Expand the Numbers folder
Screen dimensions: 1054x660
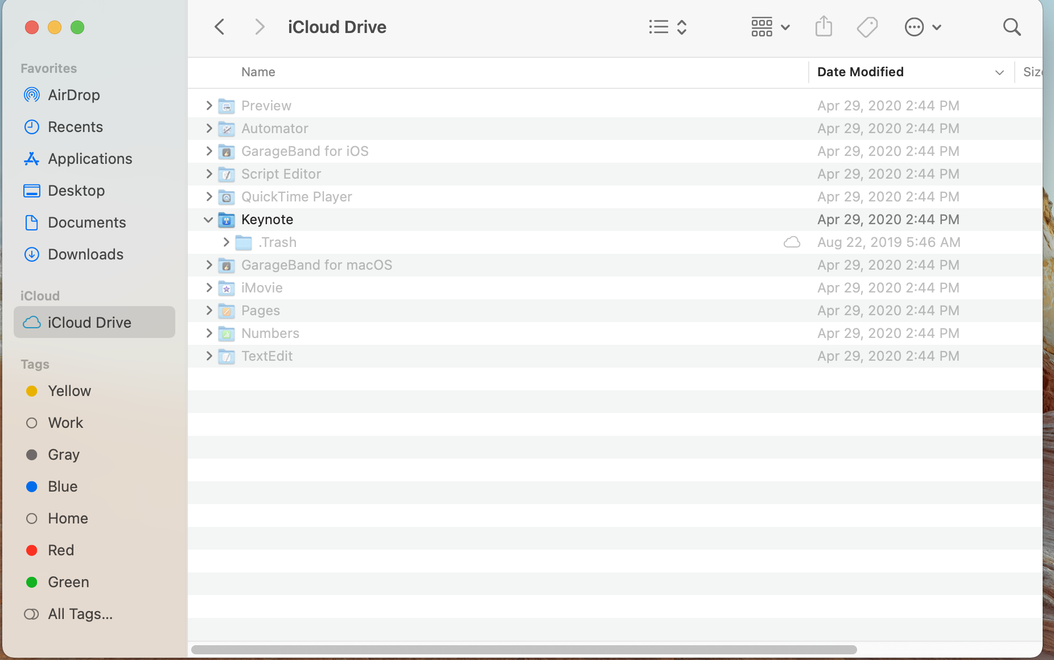tap(209, 333)
